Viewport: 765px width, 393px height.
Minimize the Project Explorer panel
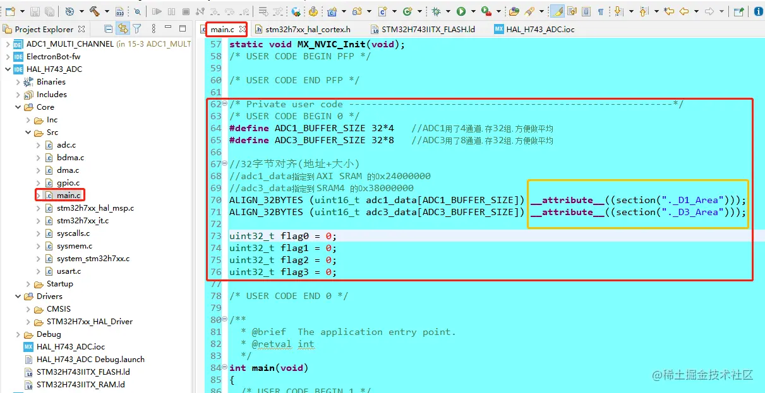click(x=168, y=28)
